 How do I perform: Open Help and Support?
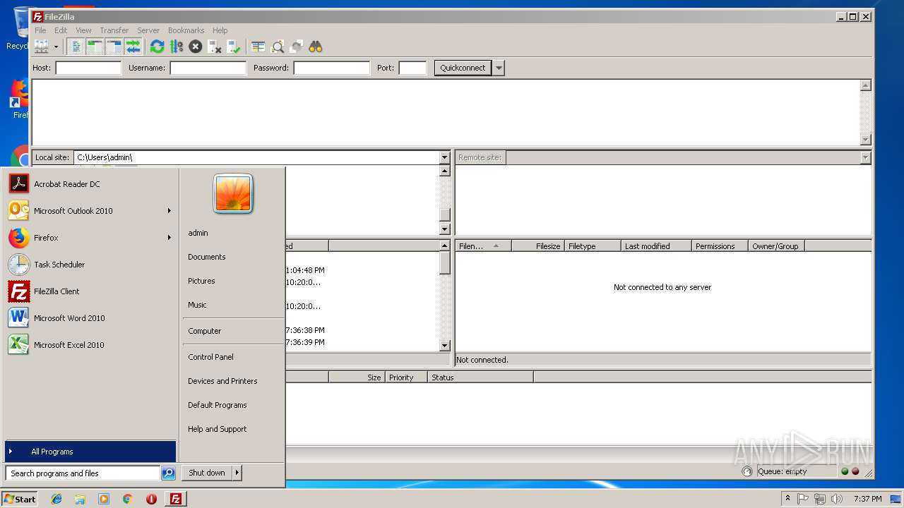click(217, 429)
